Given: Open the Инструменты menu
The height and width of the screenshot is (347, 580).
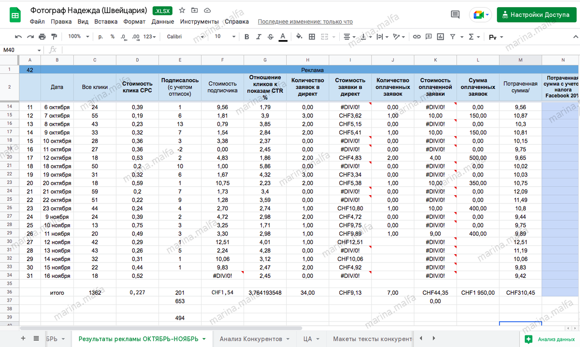Looking at the screenshot, I should tap(199, 22).
